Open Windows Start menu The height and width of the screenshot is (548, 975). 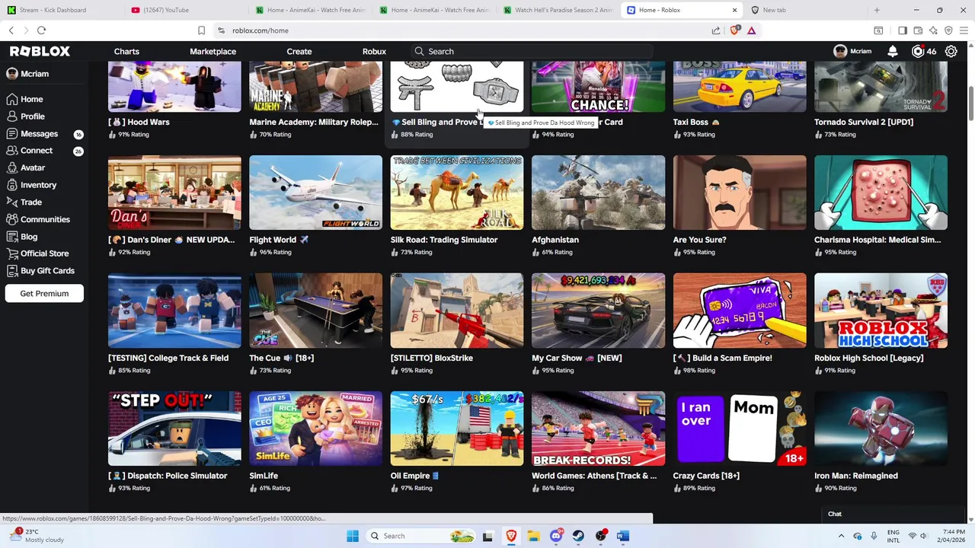[x=353, y=536]
